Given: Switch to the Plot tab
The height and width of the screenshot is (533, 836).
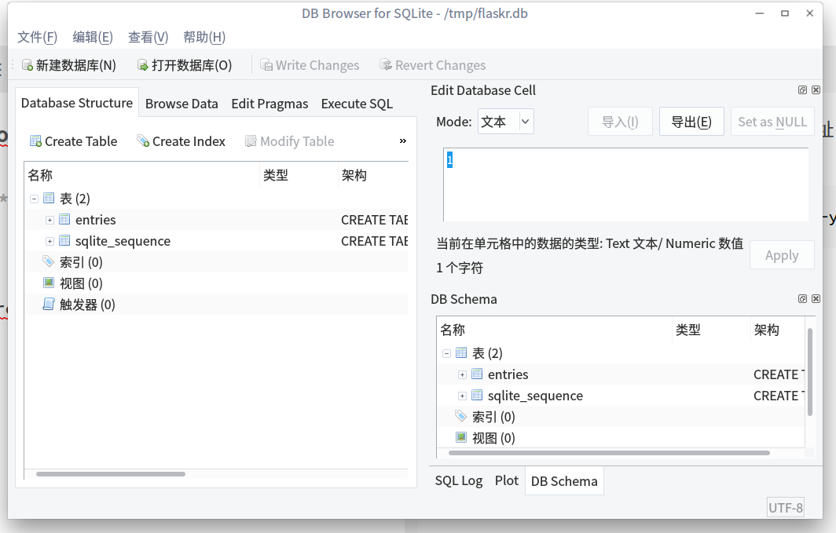Looking at the screenshot, I should coord(507,481).
